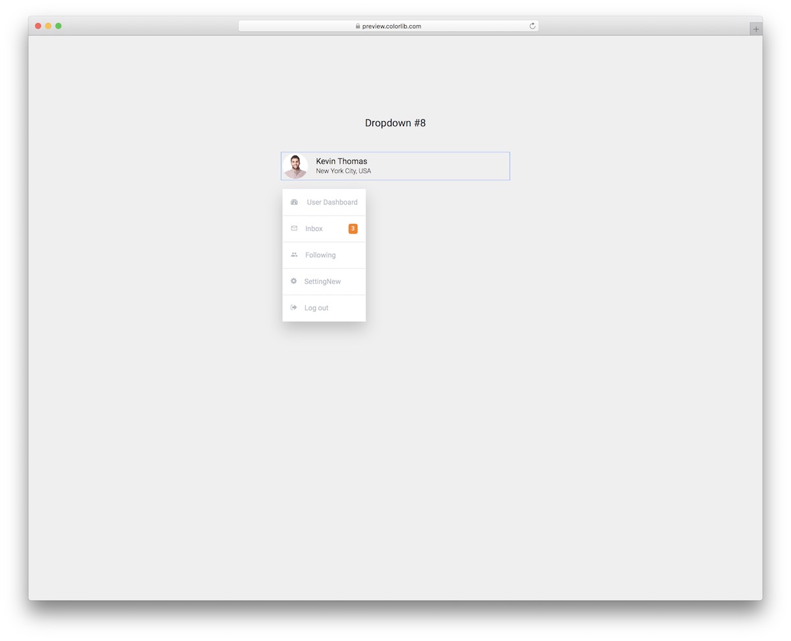The width and height of the screenshot is (791, 641).
Task: Collapse the profile dropdown by clicking Kevin Thomas card
Action: 395,166
